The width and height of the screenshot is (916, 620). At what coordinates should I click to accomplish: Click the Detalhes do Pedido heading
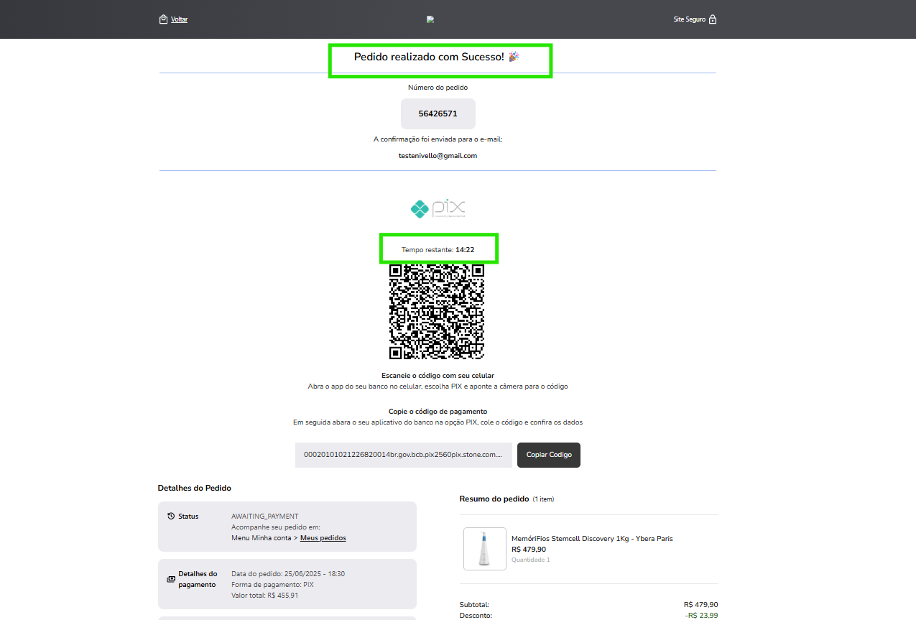click(195, 488)
